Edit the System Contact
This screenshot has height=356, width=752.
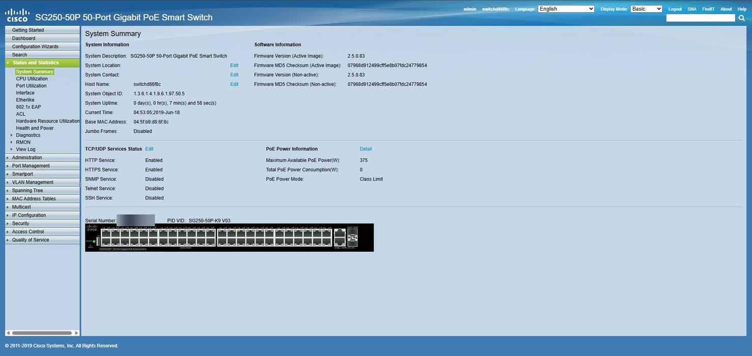point(234,75)
